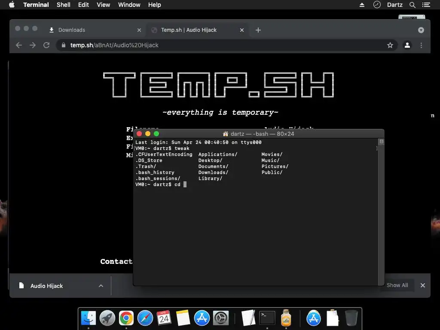Open a new Chrome tab
Viewport: 440px width, 330px height.
pyautogui.click(x=258, y=30)
